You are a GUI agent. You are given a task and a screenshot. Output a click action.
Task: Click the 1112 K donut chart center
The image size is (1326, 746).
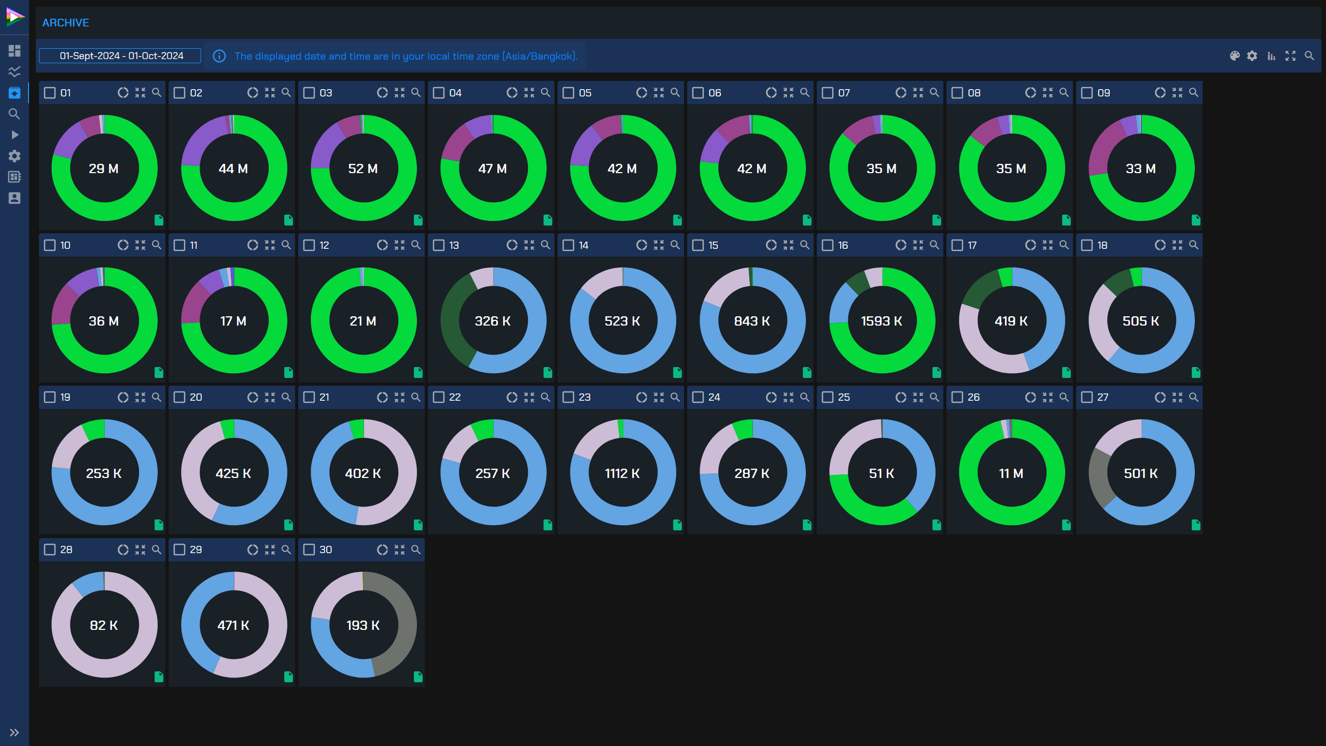[623, 473]
